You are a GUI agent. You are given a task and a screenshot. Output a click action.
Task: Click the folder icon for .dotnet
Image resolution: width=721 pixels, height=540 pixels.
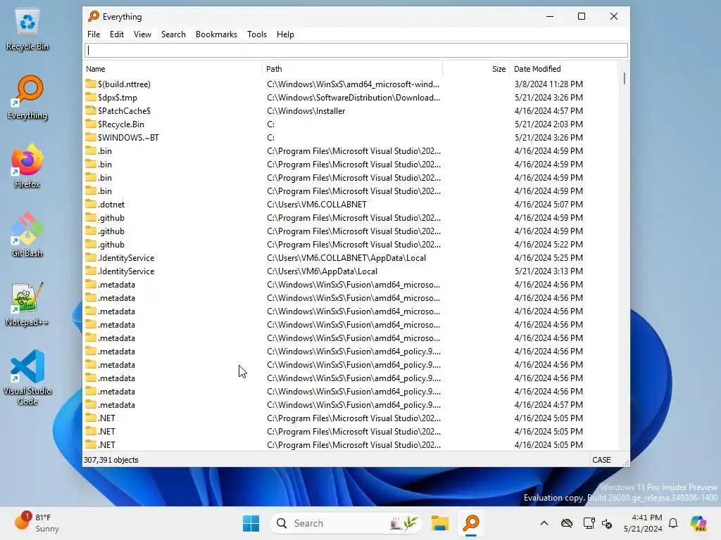pyautogui.click(x=91, y=204)
